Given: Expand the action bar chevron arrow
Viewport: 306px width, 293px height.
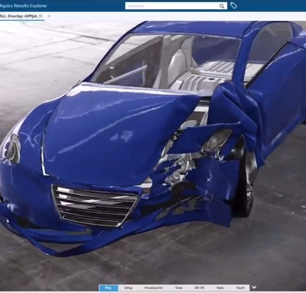Looking at the screenshot, I should coord(254,287).
